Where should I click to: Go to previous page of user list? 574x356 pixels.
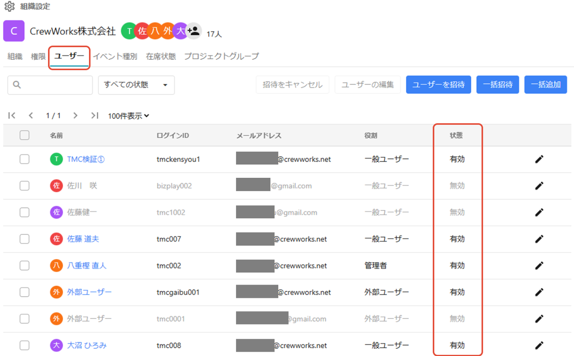(x=31, y=115)
